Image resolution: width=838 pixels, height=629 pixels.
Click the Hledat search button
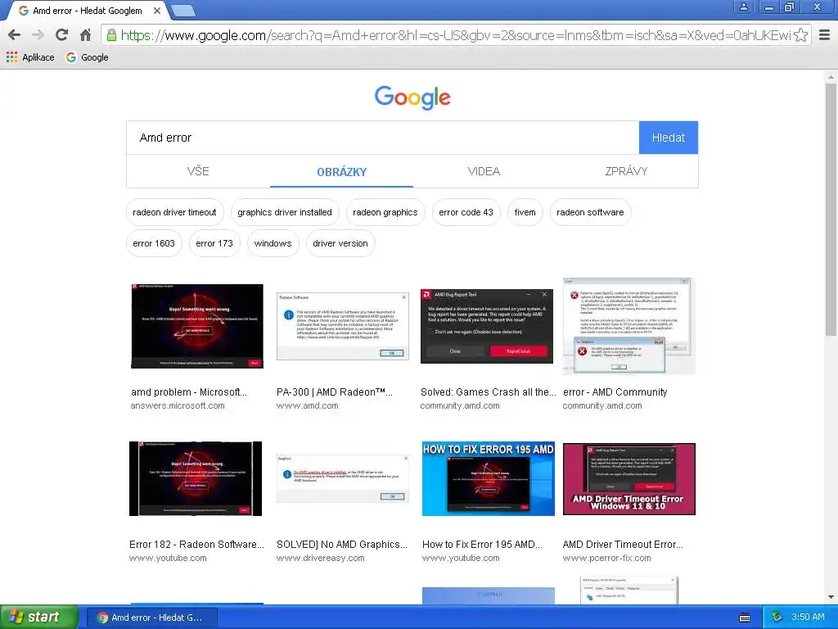pyautogui.click(x=668, y=138)
